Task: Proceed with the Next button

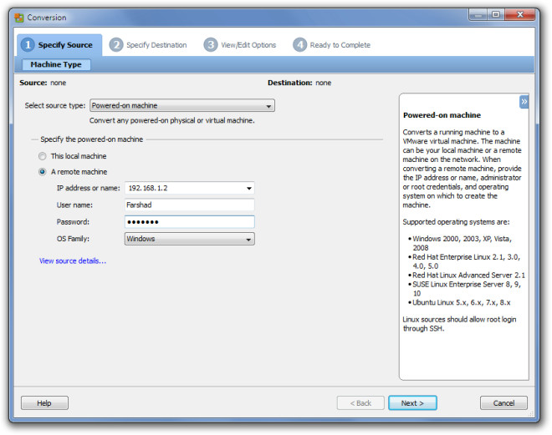Action: pyautogui.click(x=412, y=402)
